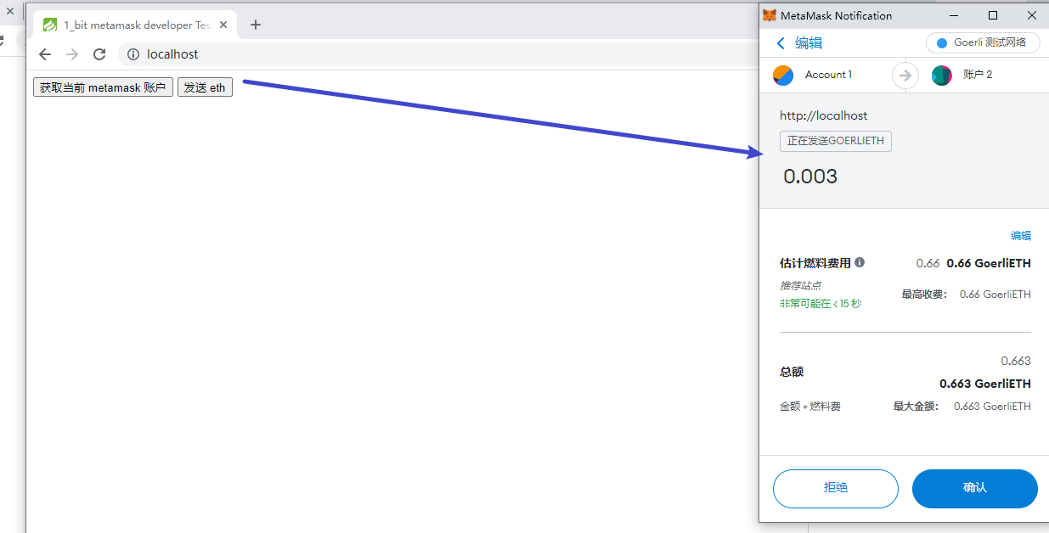
Task: Click the 账户 2 recipient name
Action: (x=978, y=75)
